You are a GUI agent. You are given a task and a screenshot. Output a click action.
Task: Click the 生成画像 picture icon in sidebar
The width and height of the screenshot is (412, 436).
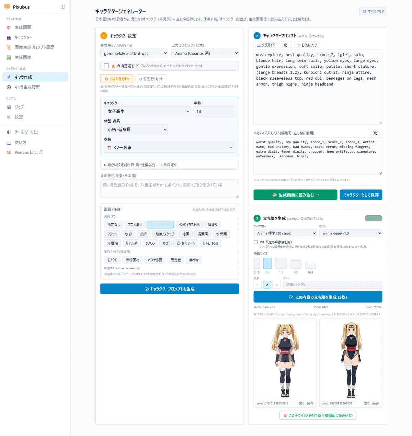coord(9,57)
